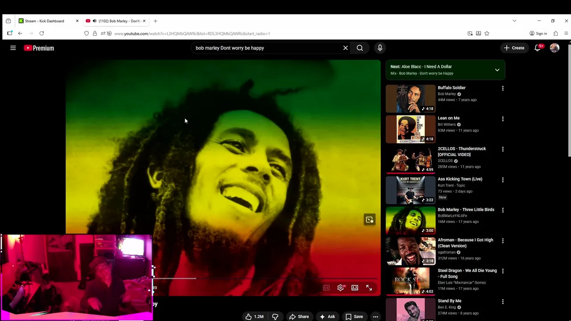Open options for 2CELLOS Thunderstruck video

point(503,149)
